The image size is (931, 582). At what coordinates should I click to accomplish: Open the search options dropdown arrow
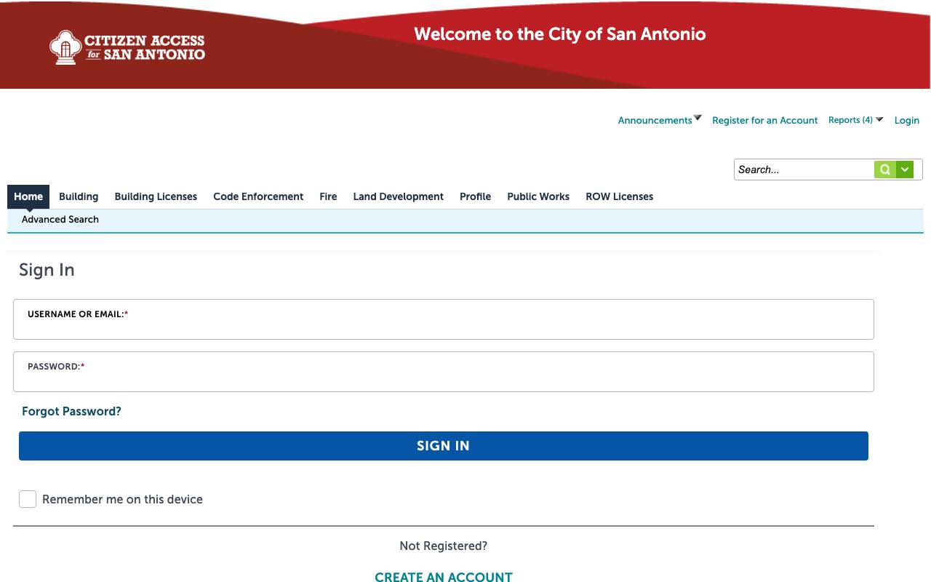pyautogui.click(x=905, y=170)
